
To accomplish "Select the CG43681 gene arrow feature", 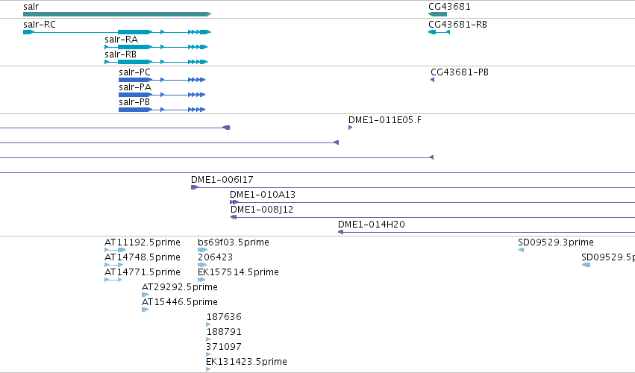I will coord(437,14).
